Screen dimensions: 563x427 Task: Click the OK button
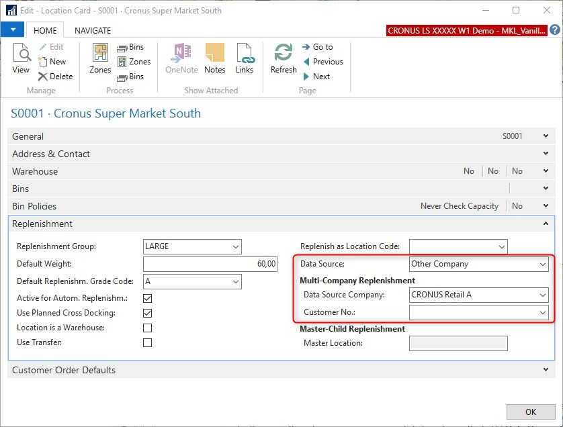[530, 412]
